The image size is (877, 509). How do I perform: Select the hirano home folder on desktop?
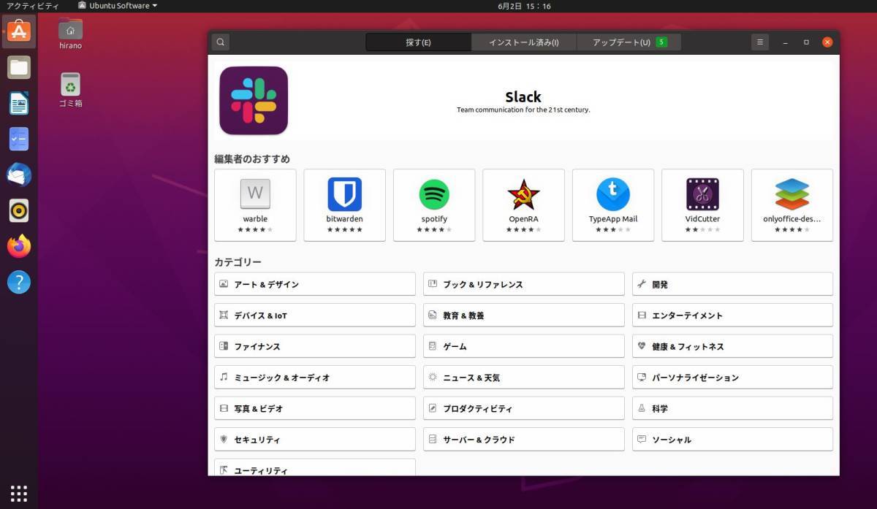point(70,33)
